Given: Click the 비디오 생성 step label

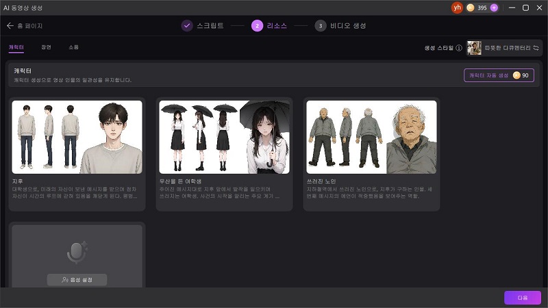Looking at the screenshot, I should pyautogui.click(x=348, y=25).
